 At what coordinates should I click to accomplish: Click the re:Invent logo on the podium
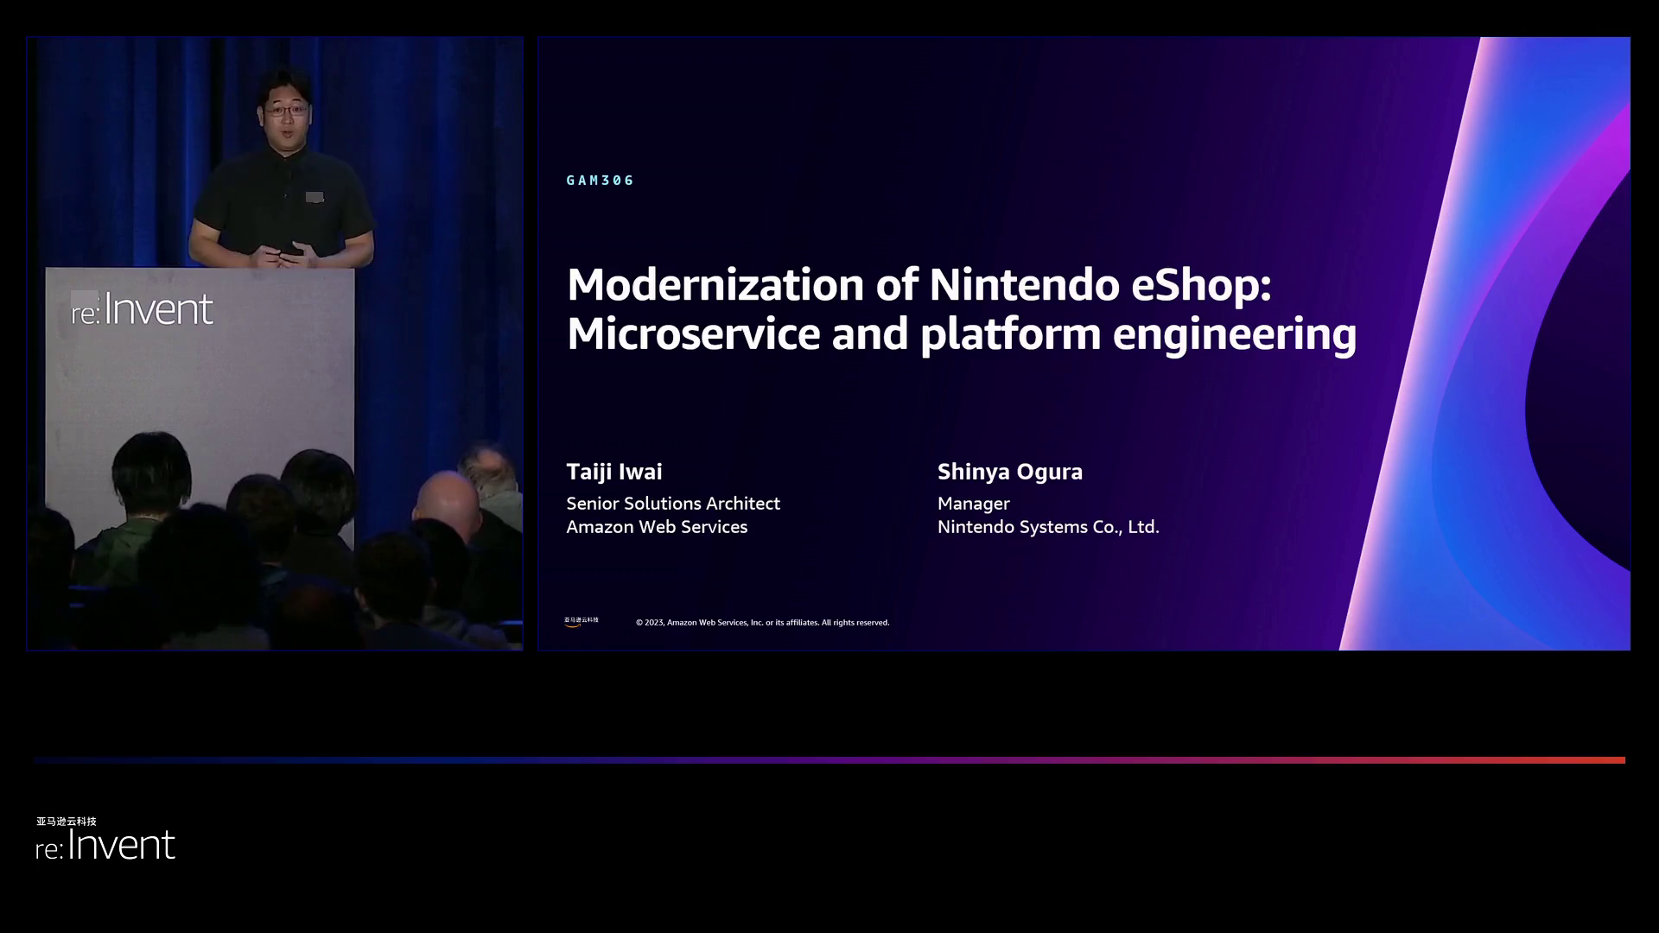[x=142, y=309]
